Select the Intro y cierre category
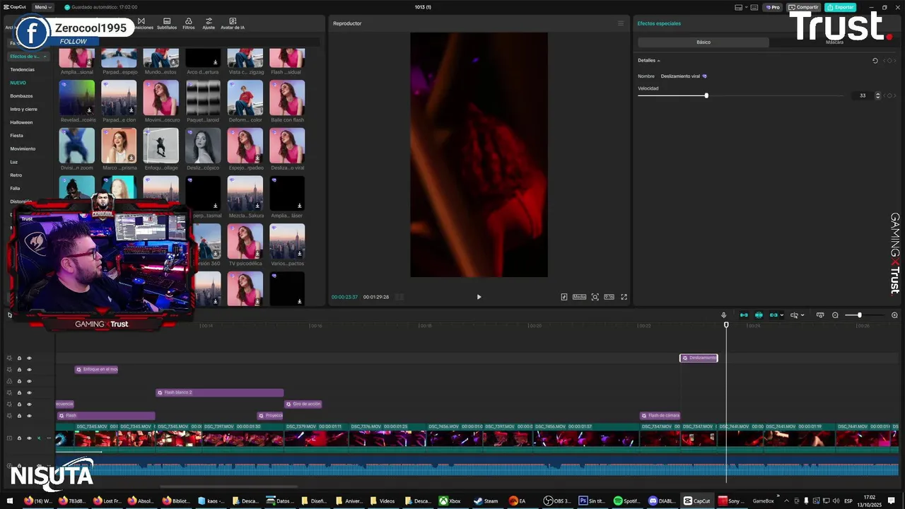The image size is (905, 509). (23, 109)
